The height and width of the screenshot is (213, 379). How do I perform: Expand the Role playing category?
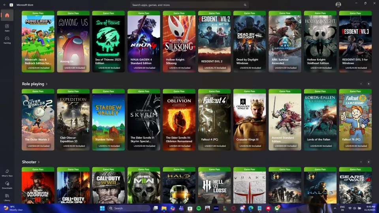(x=35, y=84)
